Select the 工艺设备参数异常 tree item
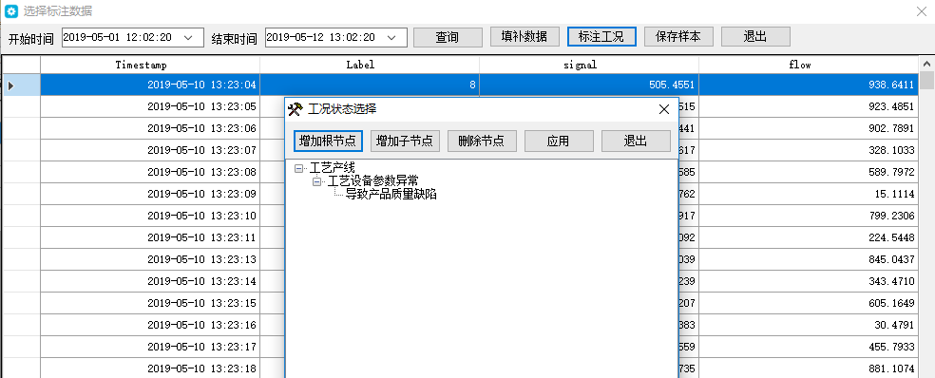The width and height of the screenshot is (935, 378). tap(372, 181)
